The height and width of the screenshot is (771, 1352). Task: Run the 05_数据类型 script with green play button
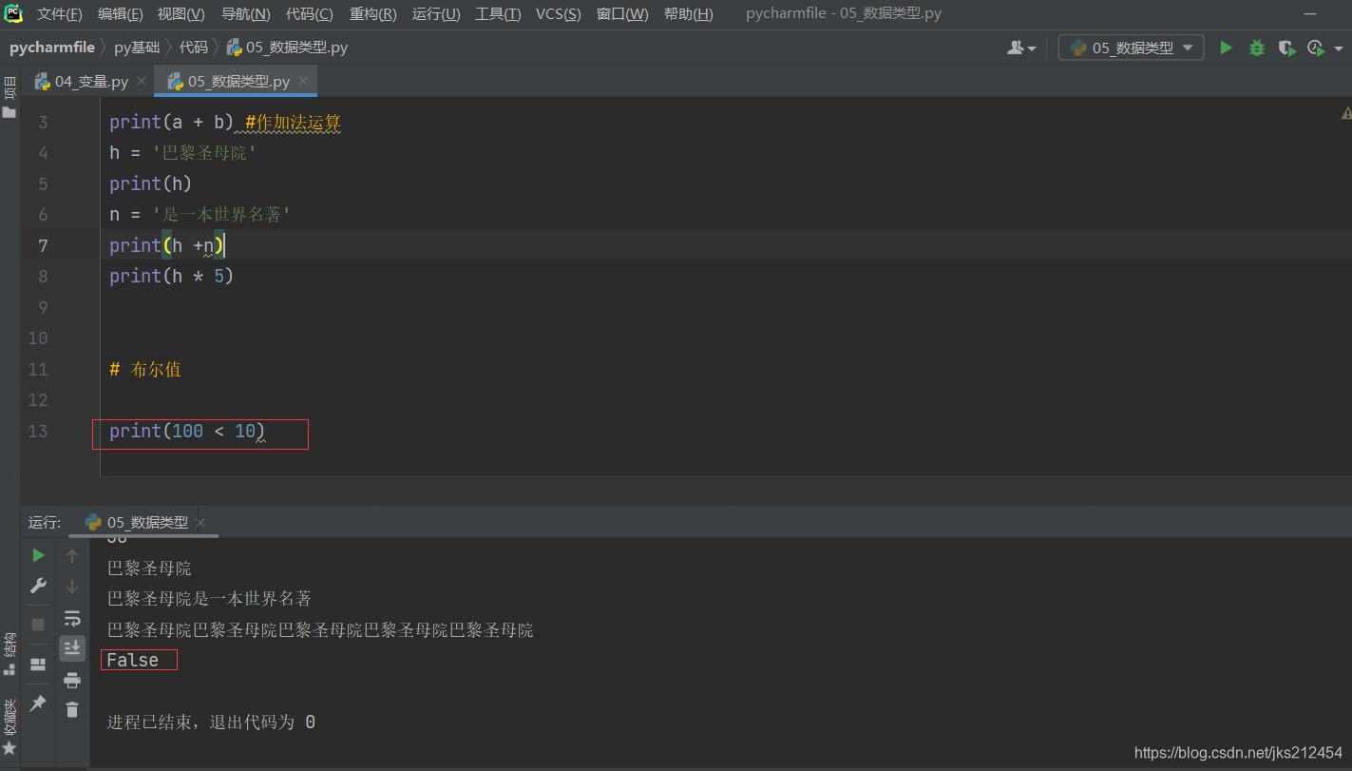point(1226,47)
